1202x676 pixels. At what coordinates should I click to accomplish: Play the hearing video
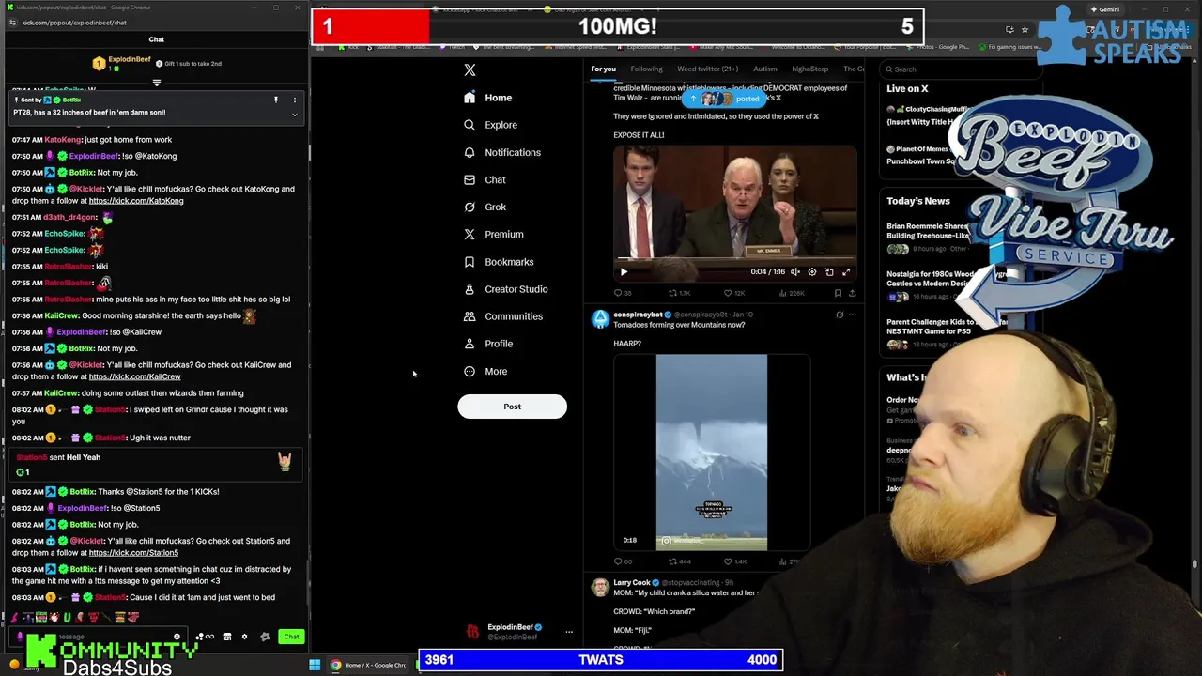(x=624, y=272)
